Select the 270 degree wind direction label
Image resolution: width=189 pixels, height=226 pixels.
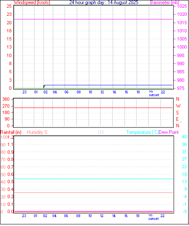6,106
